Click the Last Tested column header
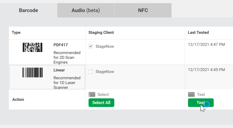The width and height of the screenshot is (233, 128). pyautogui.click(x=198, y=33)
